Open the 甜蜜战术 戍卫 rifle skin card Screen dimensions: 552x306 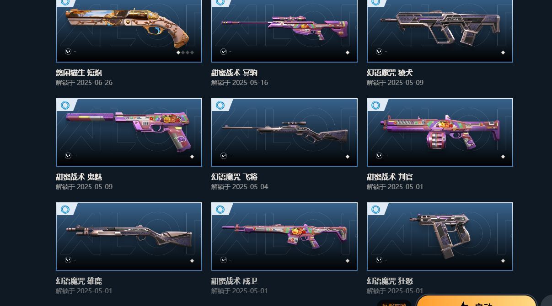284,237
